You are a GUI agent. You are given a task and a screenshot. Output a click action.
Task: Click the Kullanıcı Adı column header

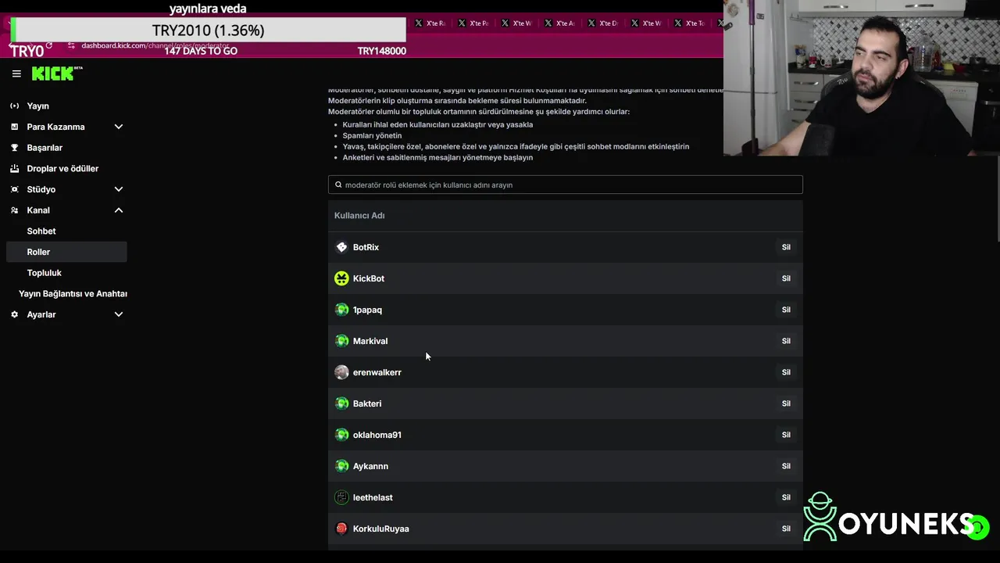click(359, 216)
